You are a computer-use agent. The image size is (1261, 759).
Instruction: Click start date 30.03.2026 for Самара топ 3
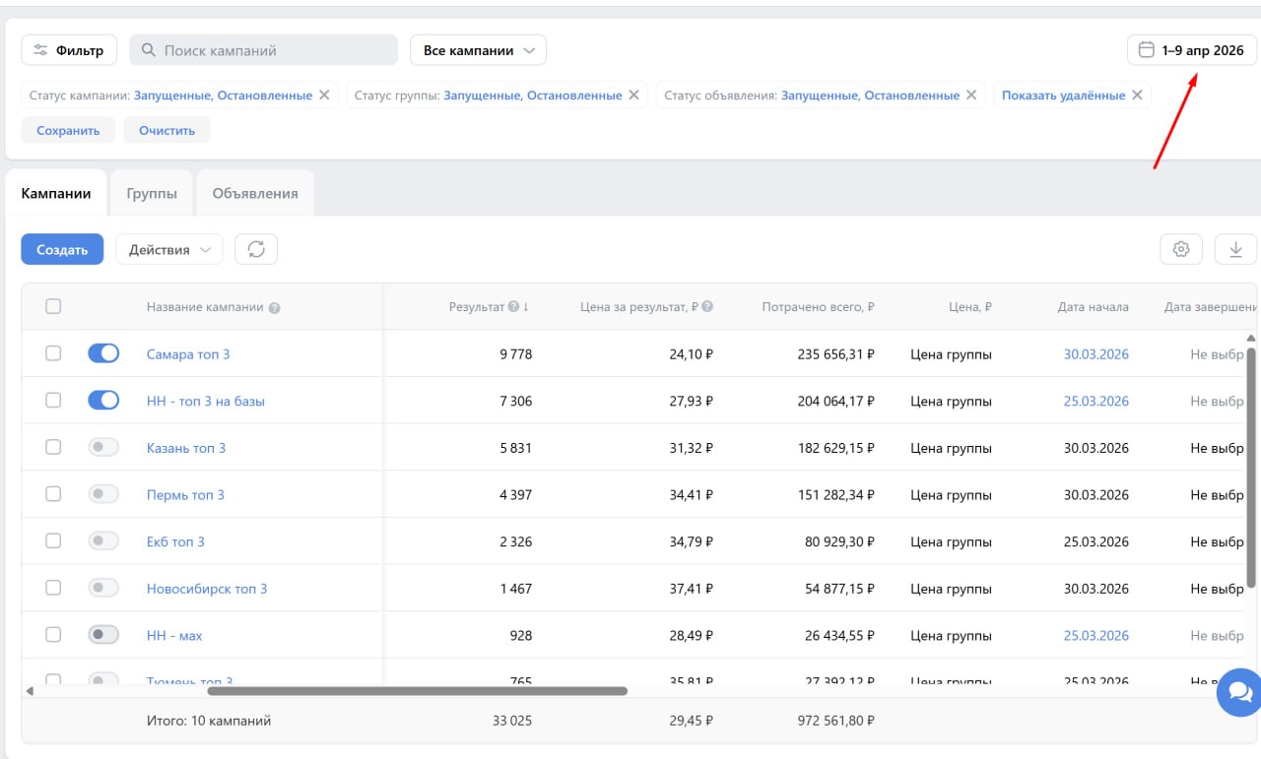[1096, 353]
